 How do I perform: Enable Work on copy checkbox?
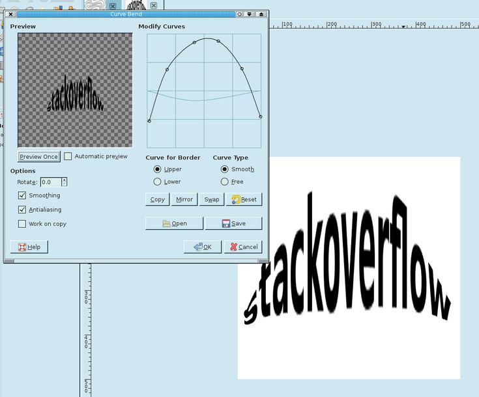[22, 224]
